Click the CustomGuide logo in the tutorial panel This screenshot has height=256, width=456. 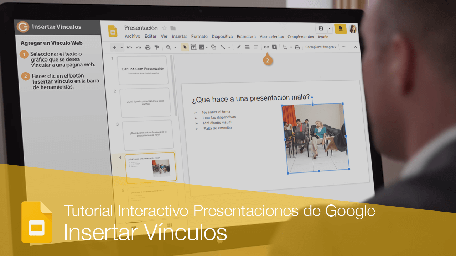pyautogui.click(x=23, y=27)
